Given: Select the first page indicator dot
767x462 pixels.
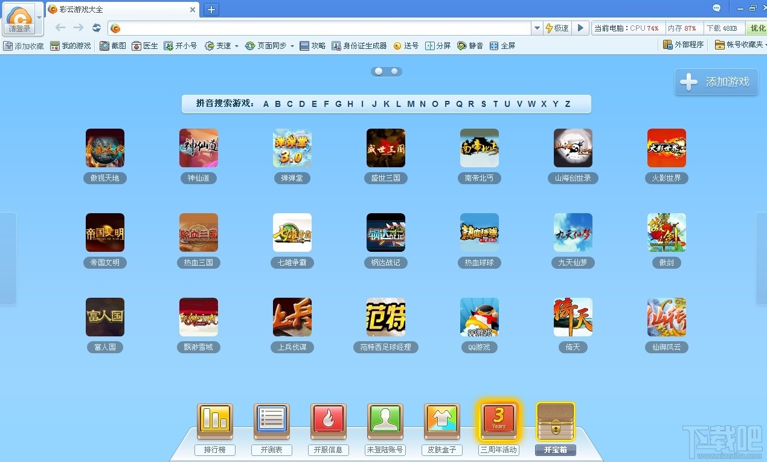Looking at the screenshot, I should [379, 71].
